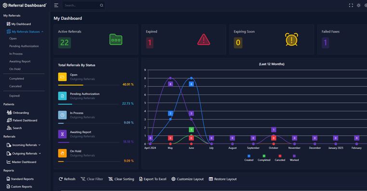Click the red Expired warning triangle icon
Viewport: 367px width, 191px height.
click(204, 39)
